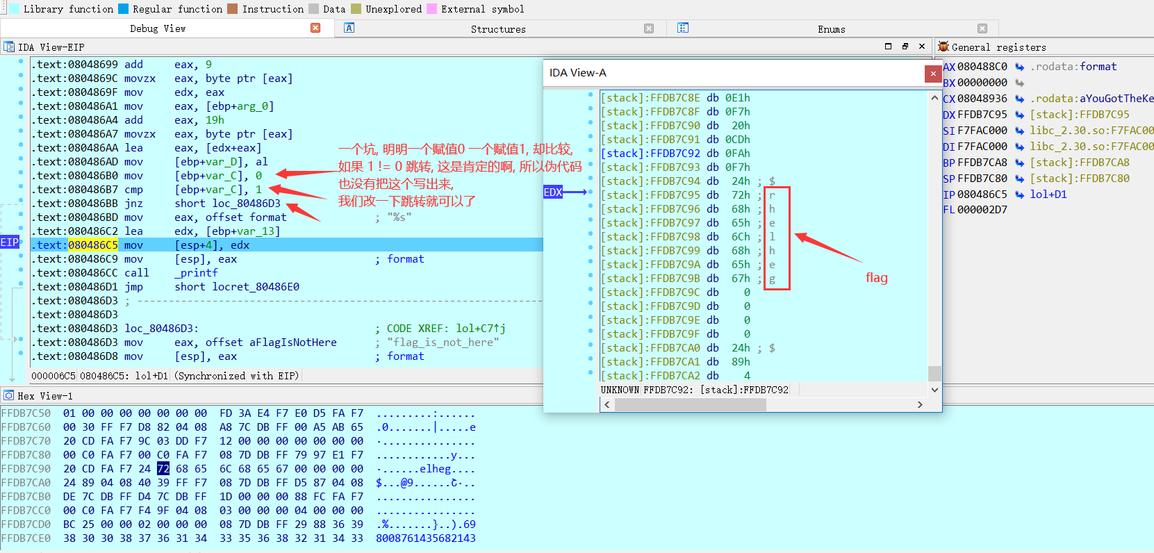Follow the ESP register jump arrow

(x=1020, y=179)
